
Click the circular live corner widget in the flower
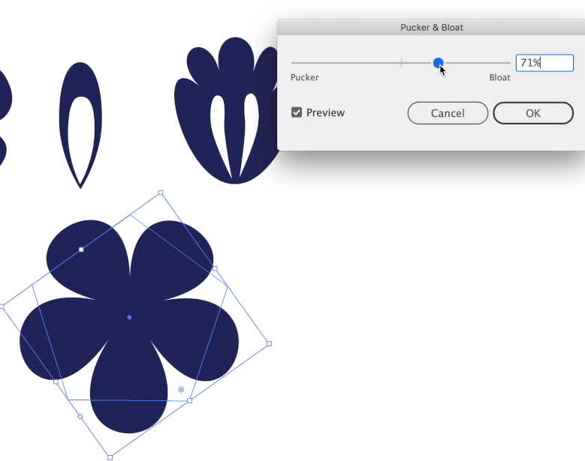181,390
